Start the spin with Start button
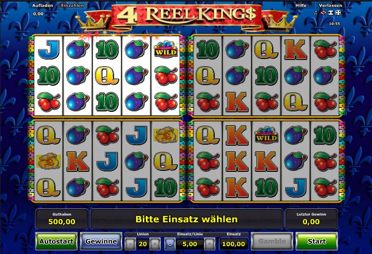This screenshot has width=372, height=254. click(317, 241)
